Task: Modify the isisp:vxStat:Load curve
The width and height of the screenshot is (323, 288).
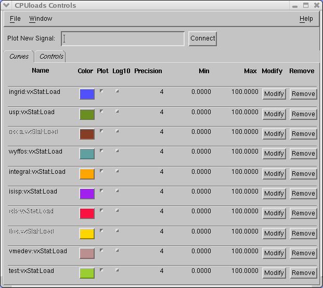Action: pyautogui.click(x=274, y=194)
